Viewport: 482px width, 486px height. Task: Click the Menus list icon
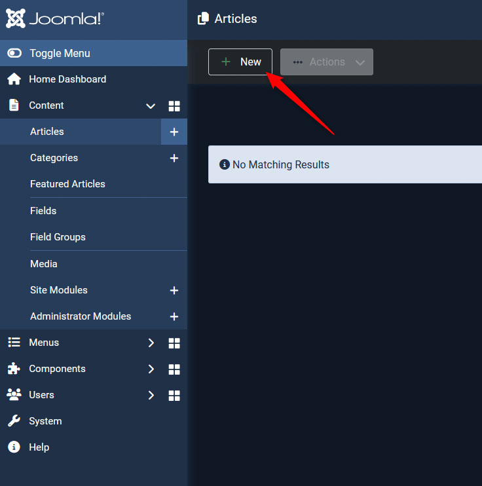pos(14,342)
